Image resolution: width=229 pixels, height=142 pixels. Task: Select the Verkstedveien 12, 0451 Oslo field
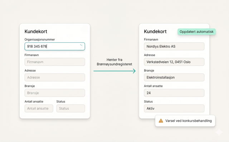(174, 62)
